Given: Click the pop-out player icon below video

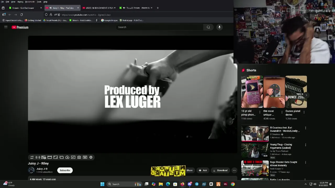Looking at the screenshot, I should 61,157.
